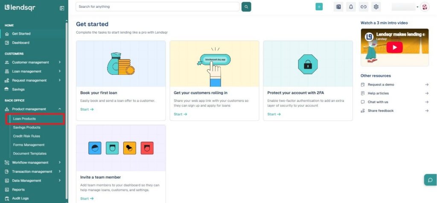Click Start under Invite a team member
437x203 pixels.
[87, 199]
